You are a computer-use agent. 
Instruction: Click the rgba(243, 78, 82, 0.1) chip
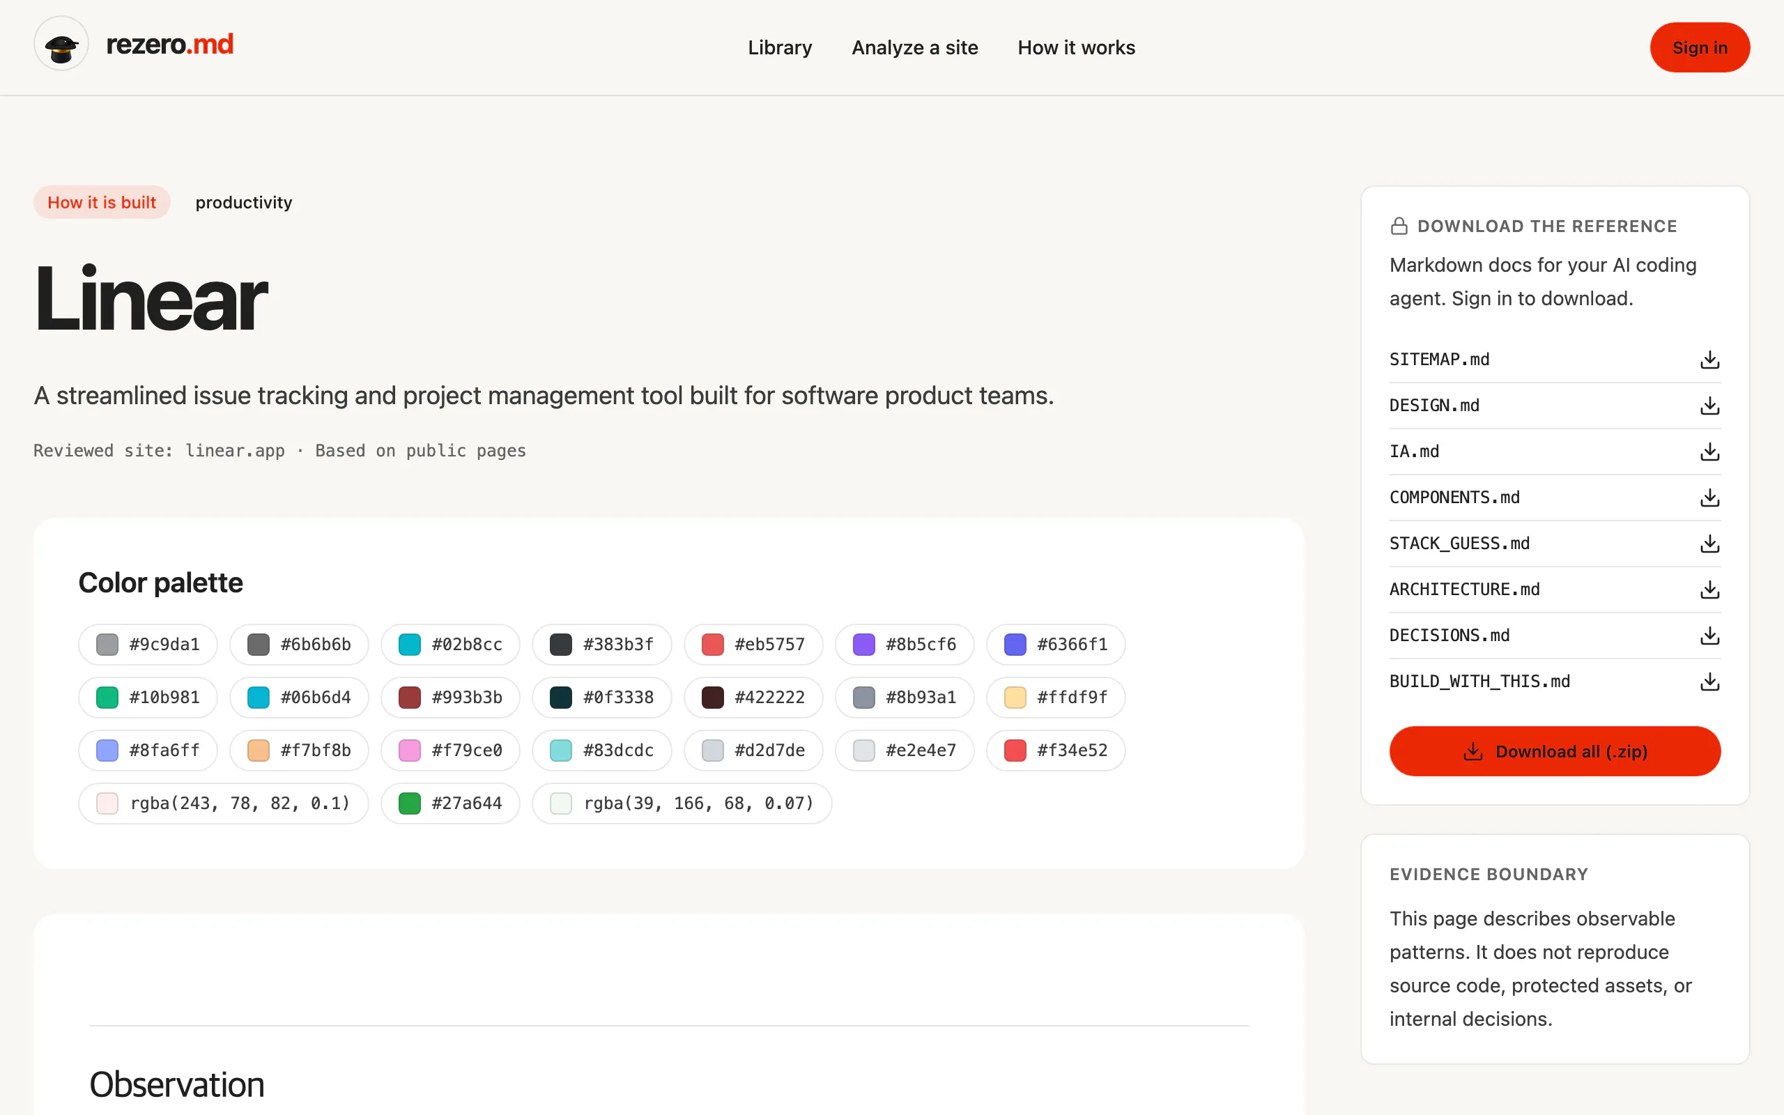(224, 803)
